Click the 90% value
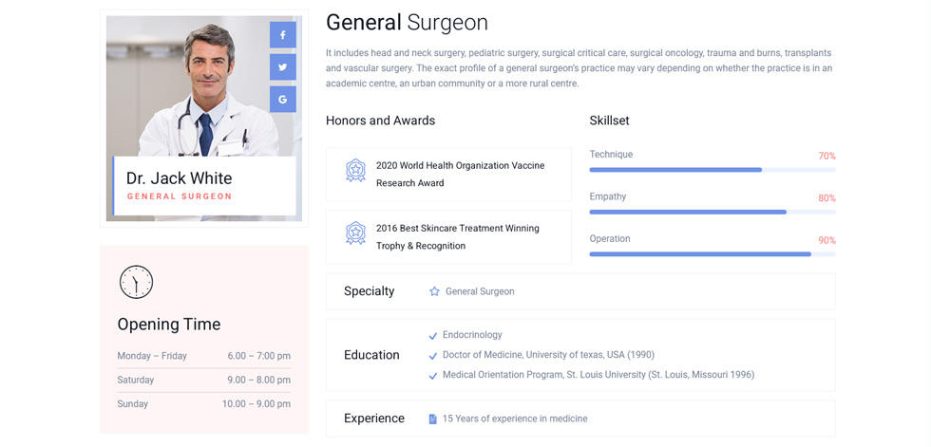The width and height of the screenshot is (931, 447). pos(827,240)
